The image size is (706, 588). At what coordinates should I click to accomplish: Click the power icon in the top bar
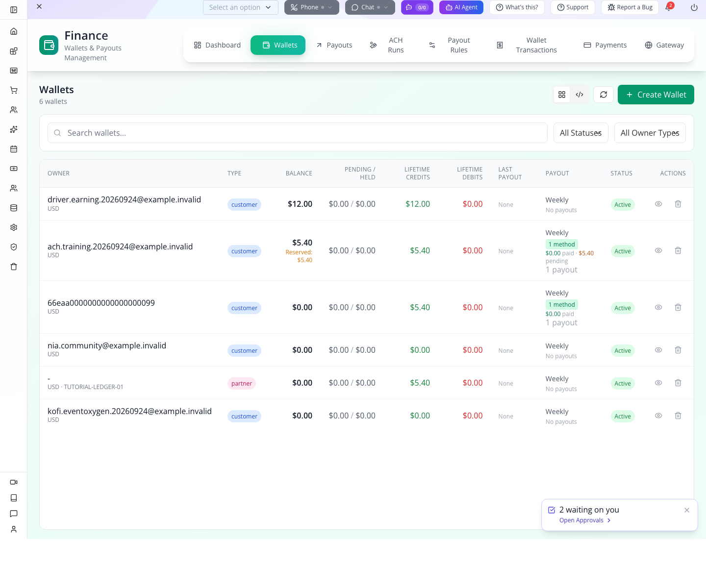(x=694, y=7)
